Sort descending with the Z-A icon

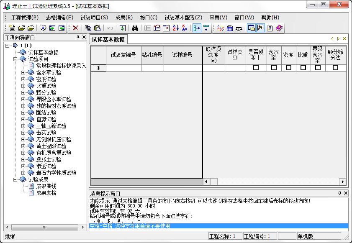point(185,28)
